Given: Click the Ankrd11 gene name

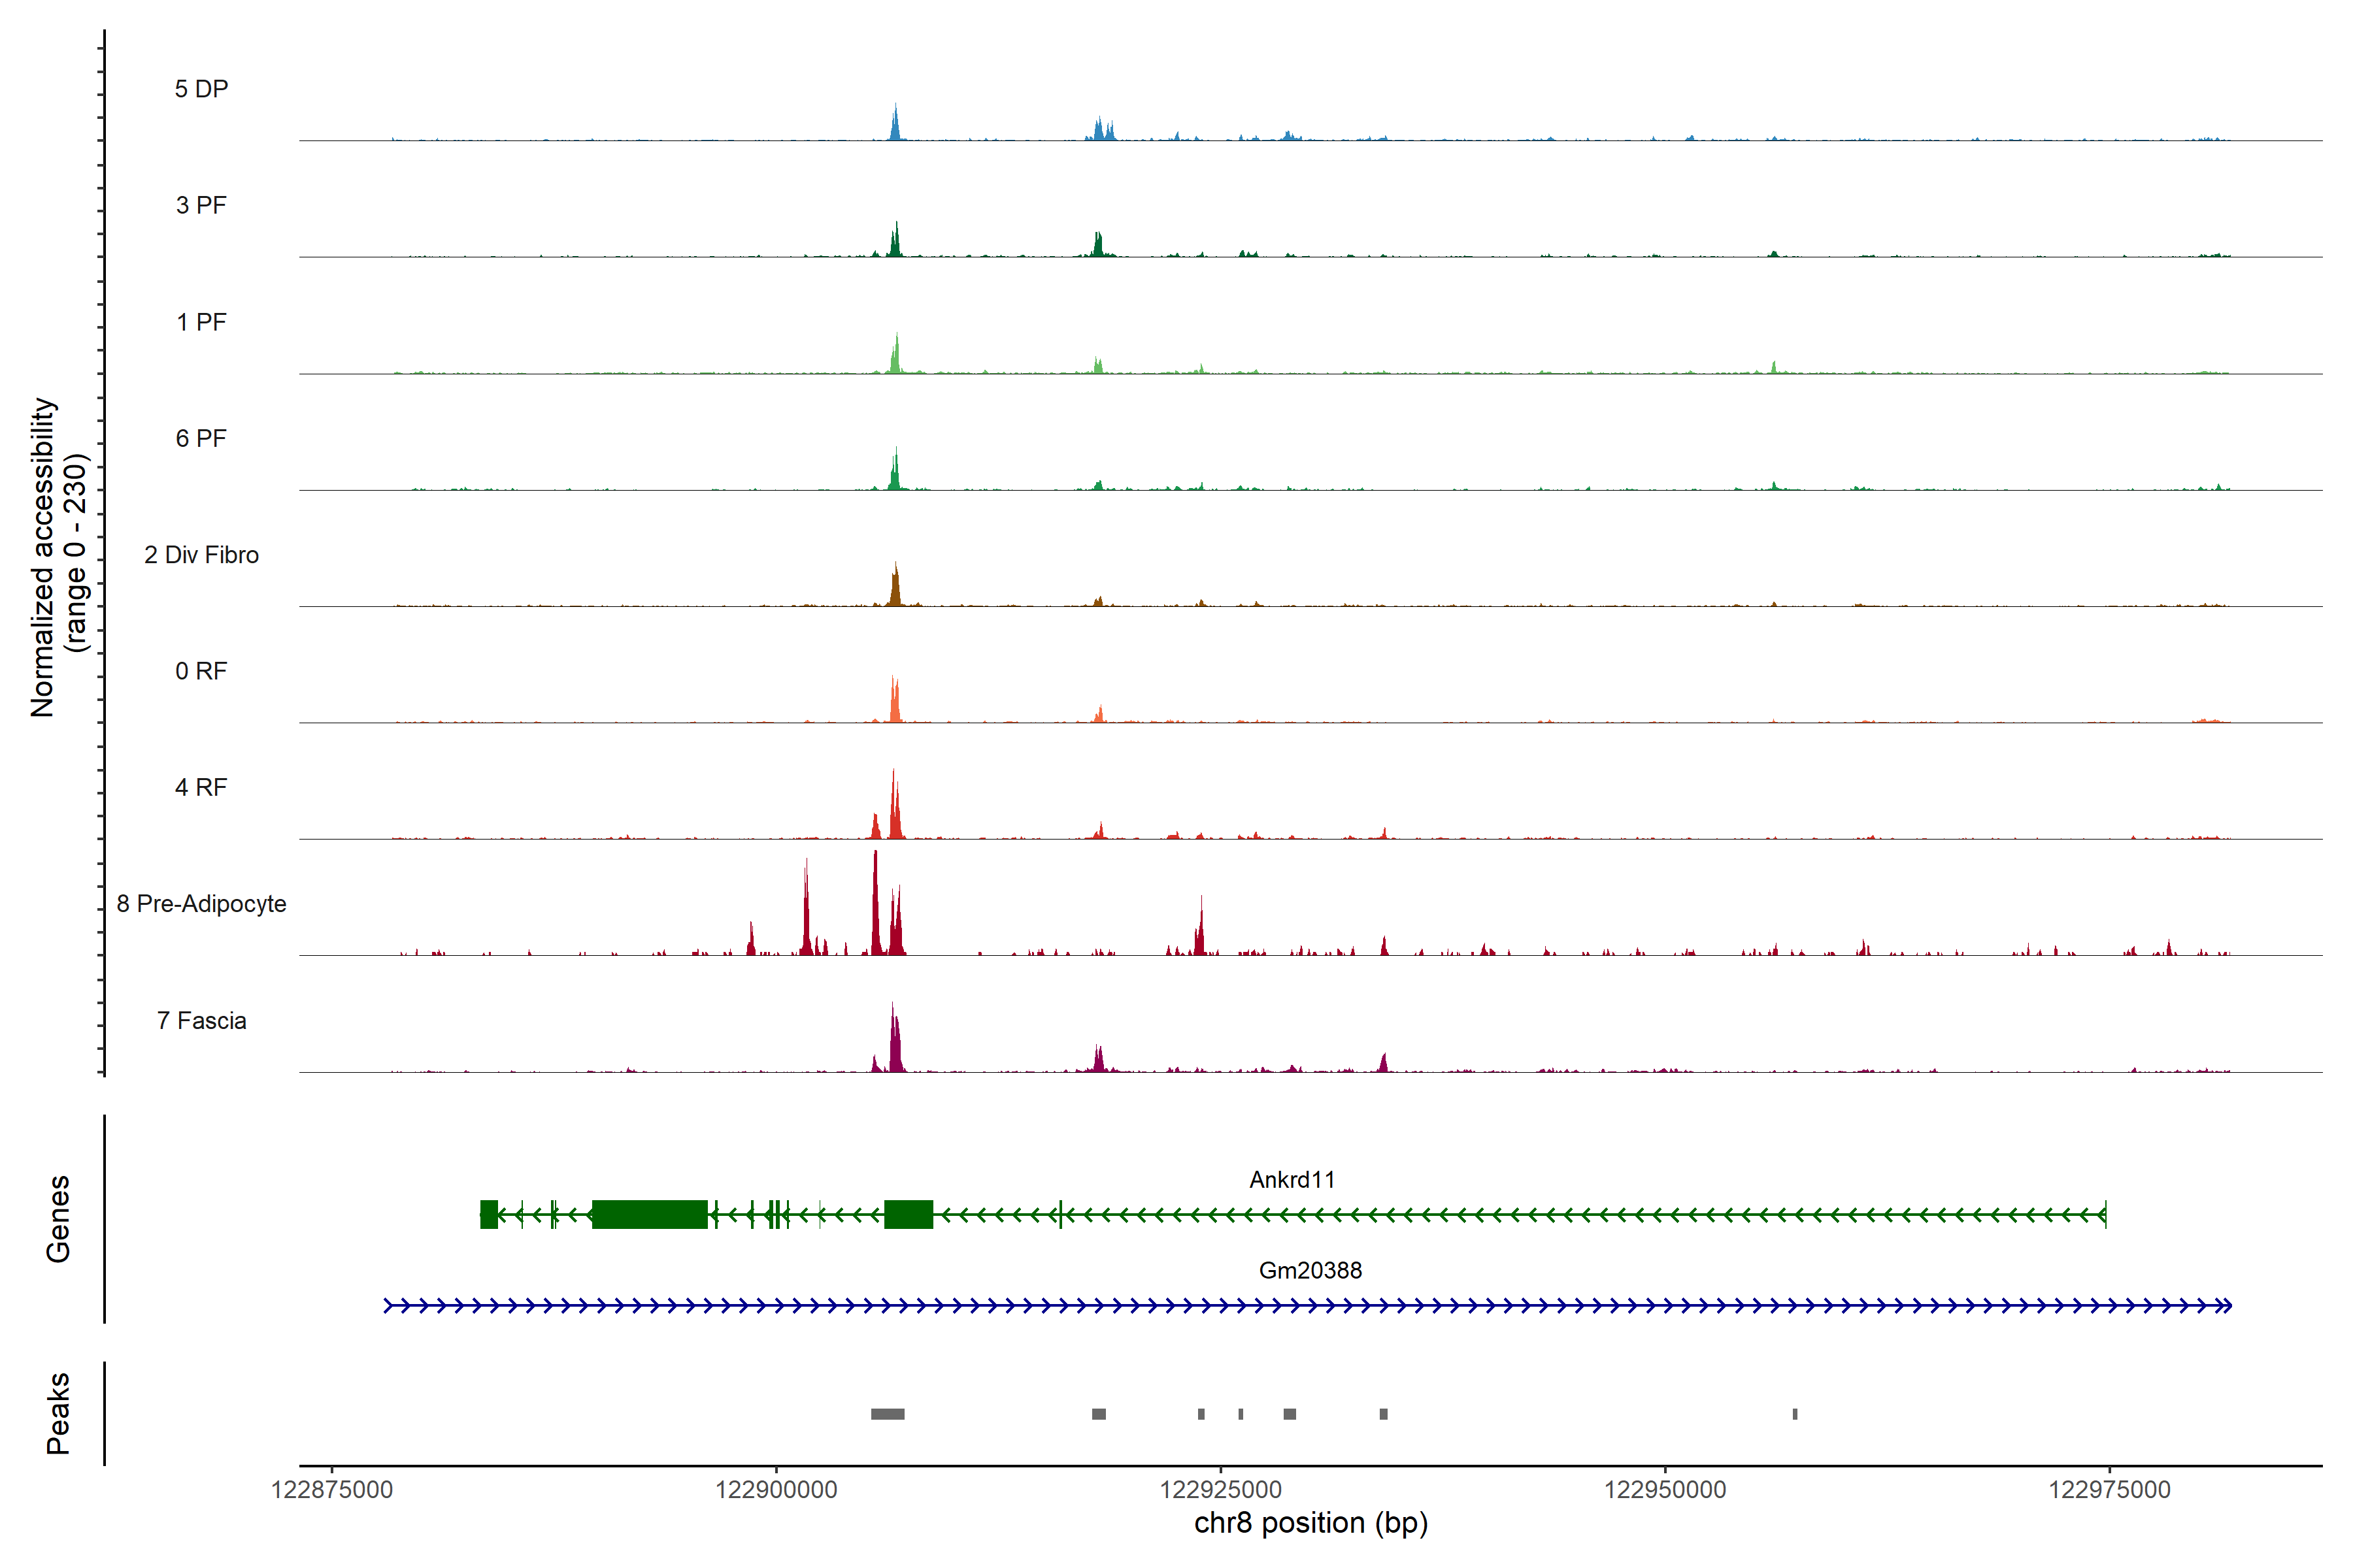Looking at the screenshot, I should tap(1292, 1180).
